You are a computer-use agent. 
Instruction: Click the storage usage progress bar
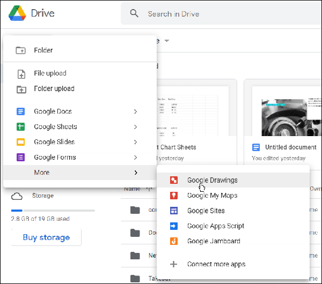click(x=53, y=211)
